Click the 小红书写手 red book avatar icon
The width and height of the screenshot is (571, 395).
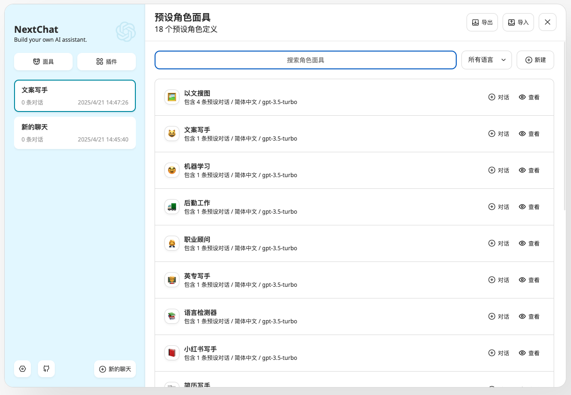(x=171, y=353)
